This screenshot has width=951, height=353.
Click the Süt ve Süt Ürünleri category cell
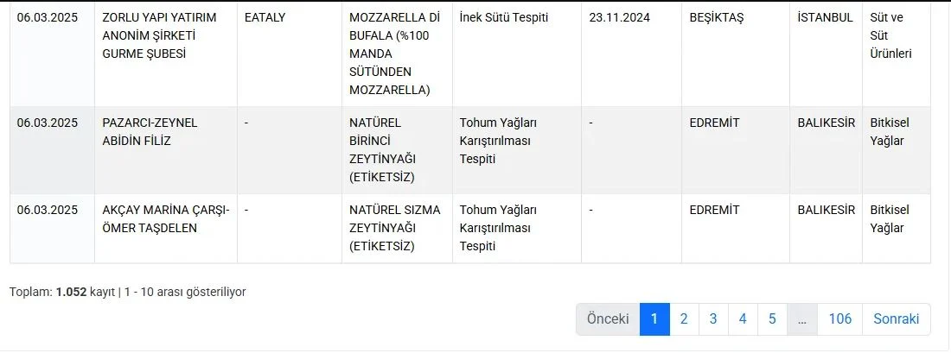897,54
